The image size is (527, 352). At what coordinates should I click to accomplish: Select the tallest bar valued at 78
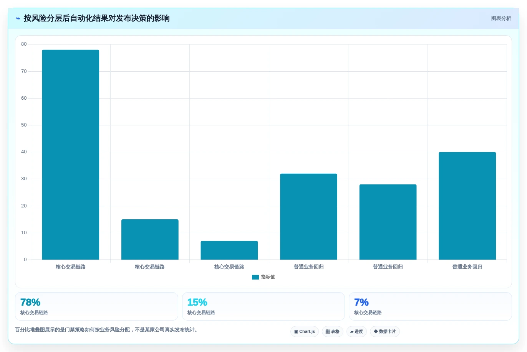(x=71, y=155)
